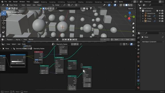Pin the Geometry Nodes node tree
The height and width of the screenshot is (93, 165).
pos(81,44)
